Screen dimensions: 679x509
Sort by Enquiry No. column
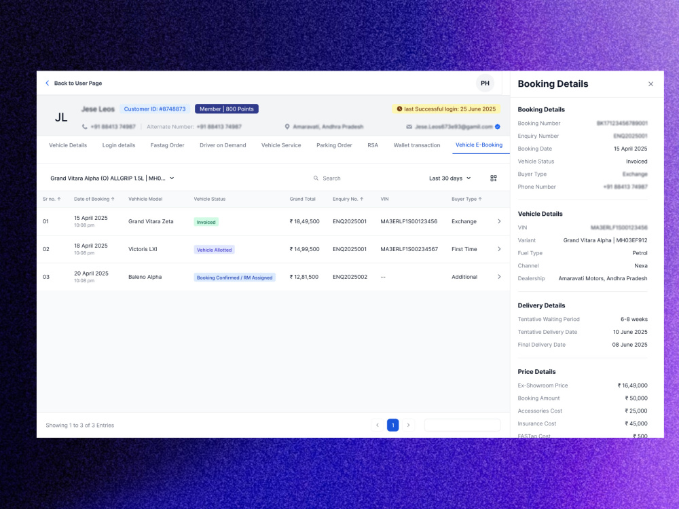pos(348,199)
